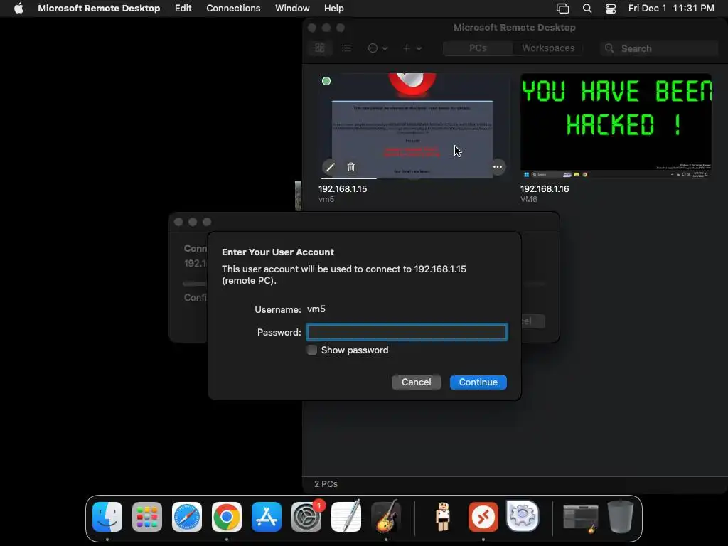Open the plus Add dropdown in toolbar

coord(412,48)
